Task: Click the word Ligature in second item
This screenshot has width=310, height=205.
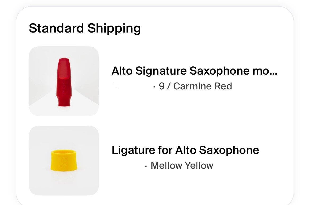Action: click(x=129, y=150)
